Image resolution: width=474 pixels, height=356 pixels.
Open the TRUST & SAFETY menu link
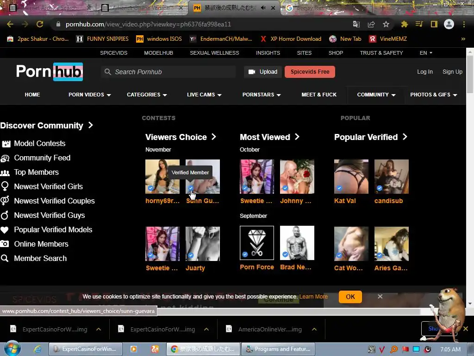pyautogui.click(x=381, y=53)
